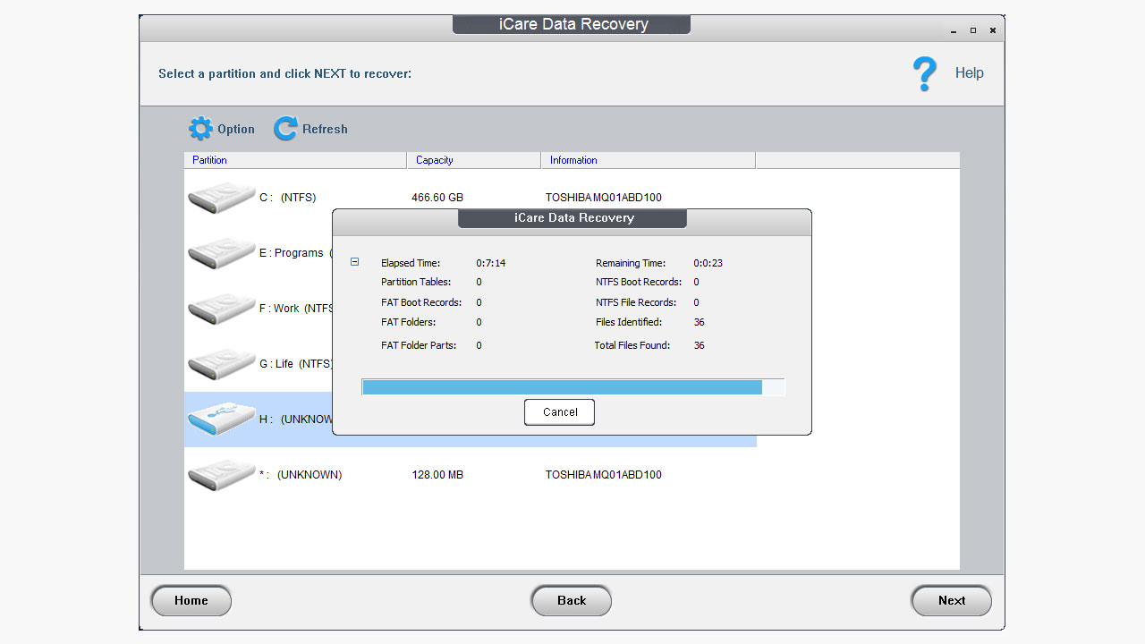Click the NTFS Boot Records label
Image resolution: width=1145 pixels, height=644 pixels.
(639, 282)
